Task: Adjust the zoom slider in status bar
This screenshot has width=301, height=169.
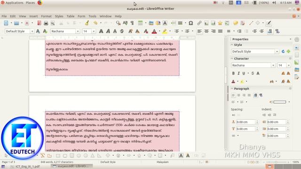Action: (x=276, y=162)
